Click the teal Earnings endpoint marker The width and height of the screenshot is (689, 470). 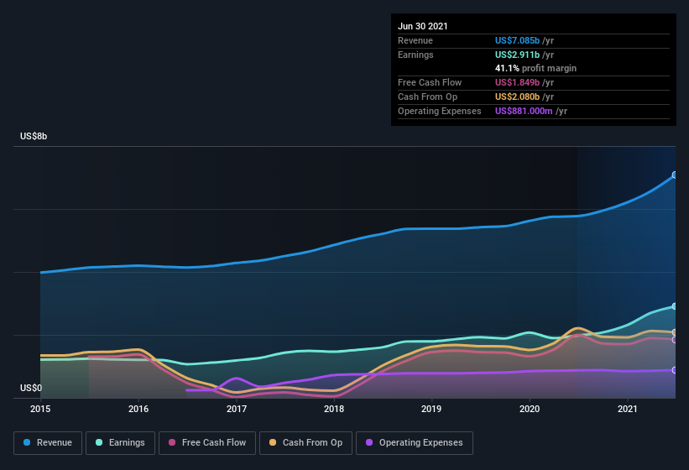[x=675, y=306]
